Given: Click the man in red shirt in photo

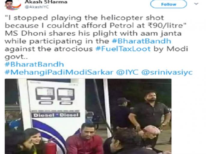Looking at the screenshot, I should [85, 139].
